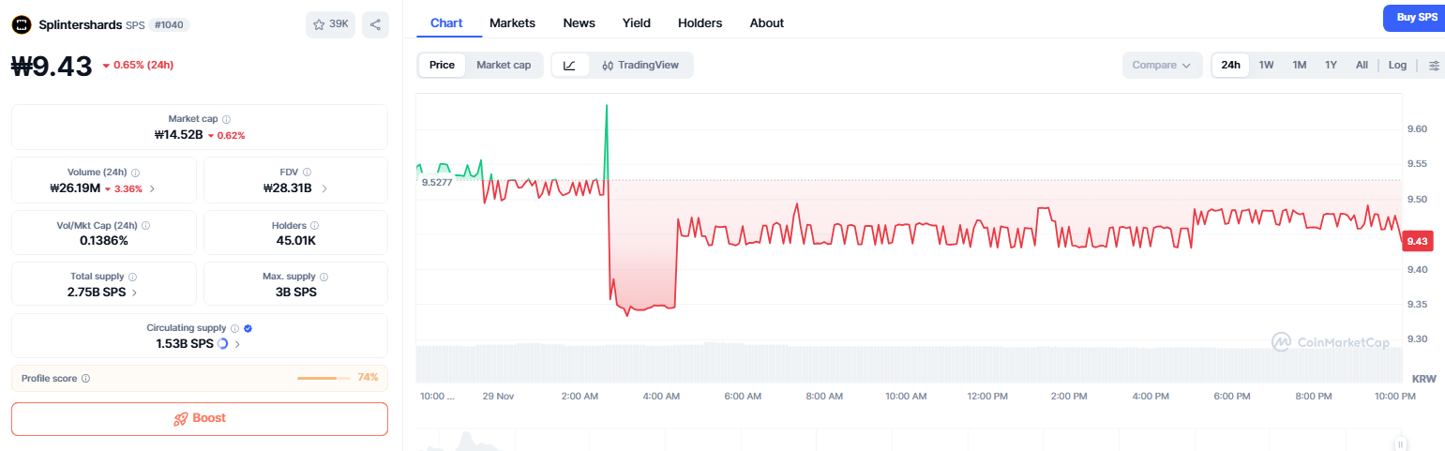Show Circulating supply info icon
The width and height of the screenshot is (1445, 451).
234,329
